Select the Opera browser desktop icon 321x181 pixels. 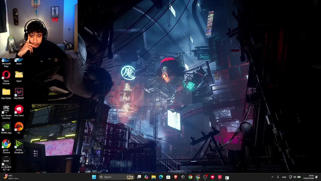pyautogui.click(x=6, y=77)
